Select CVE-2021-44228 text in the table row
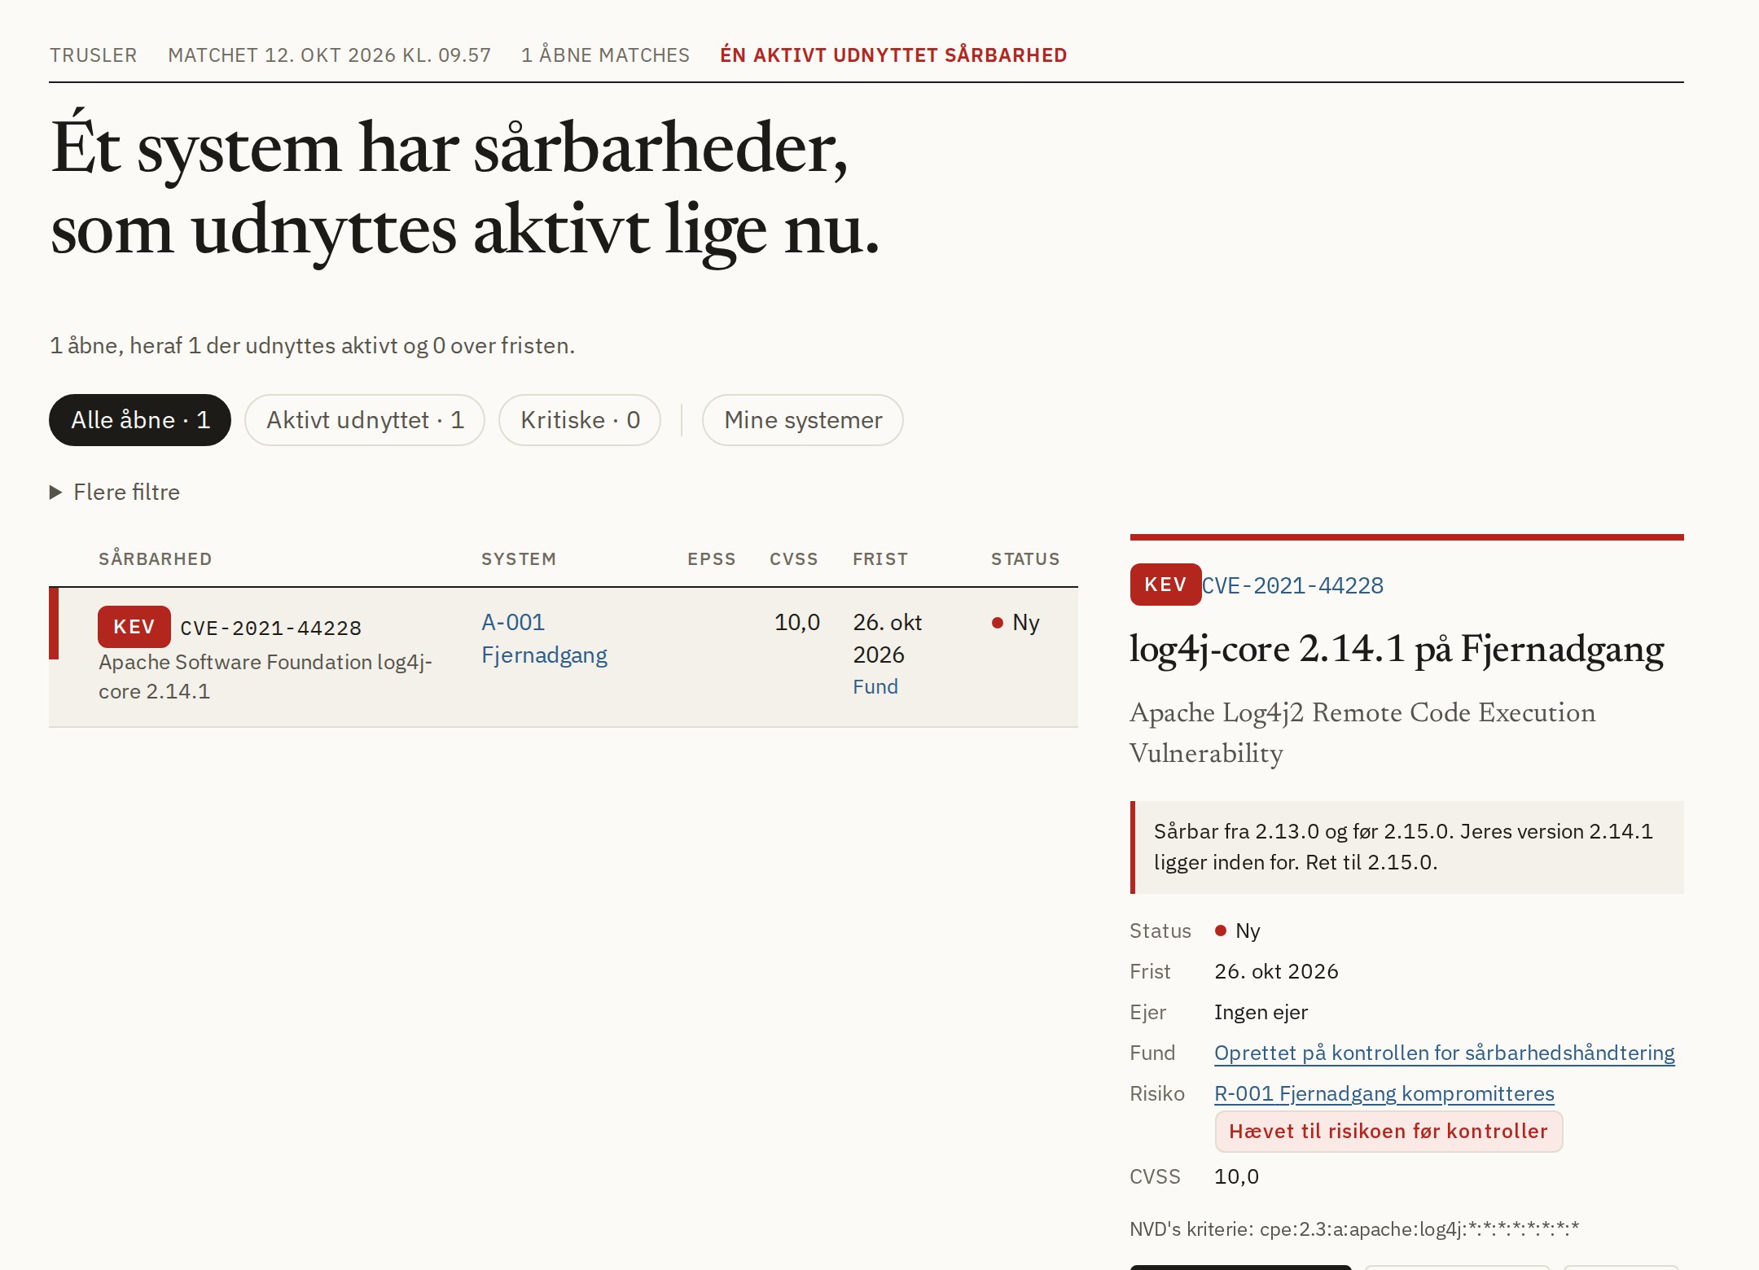This screenshot has width=1759, height=1270. 270,628
